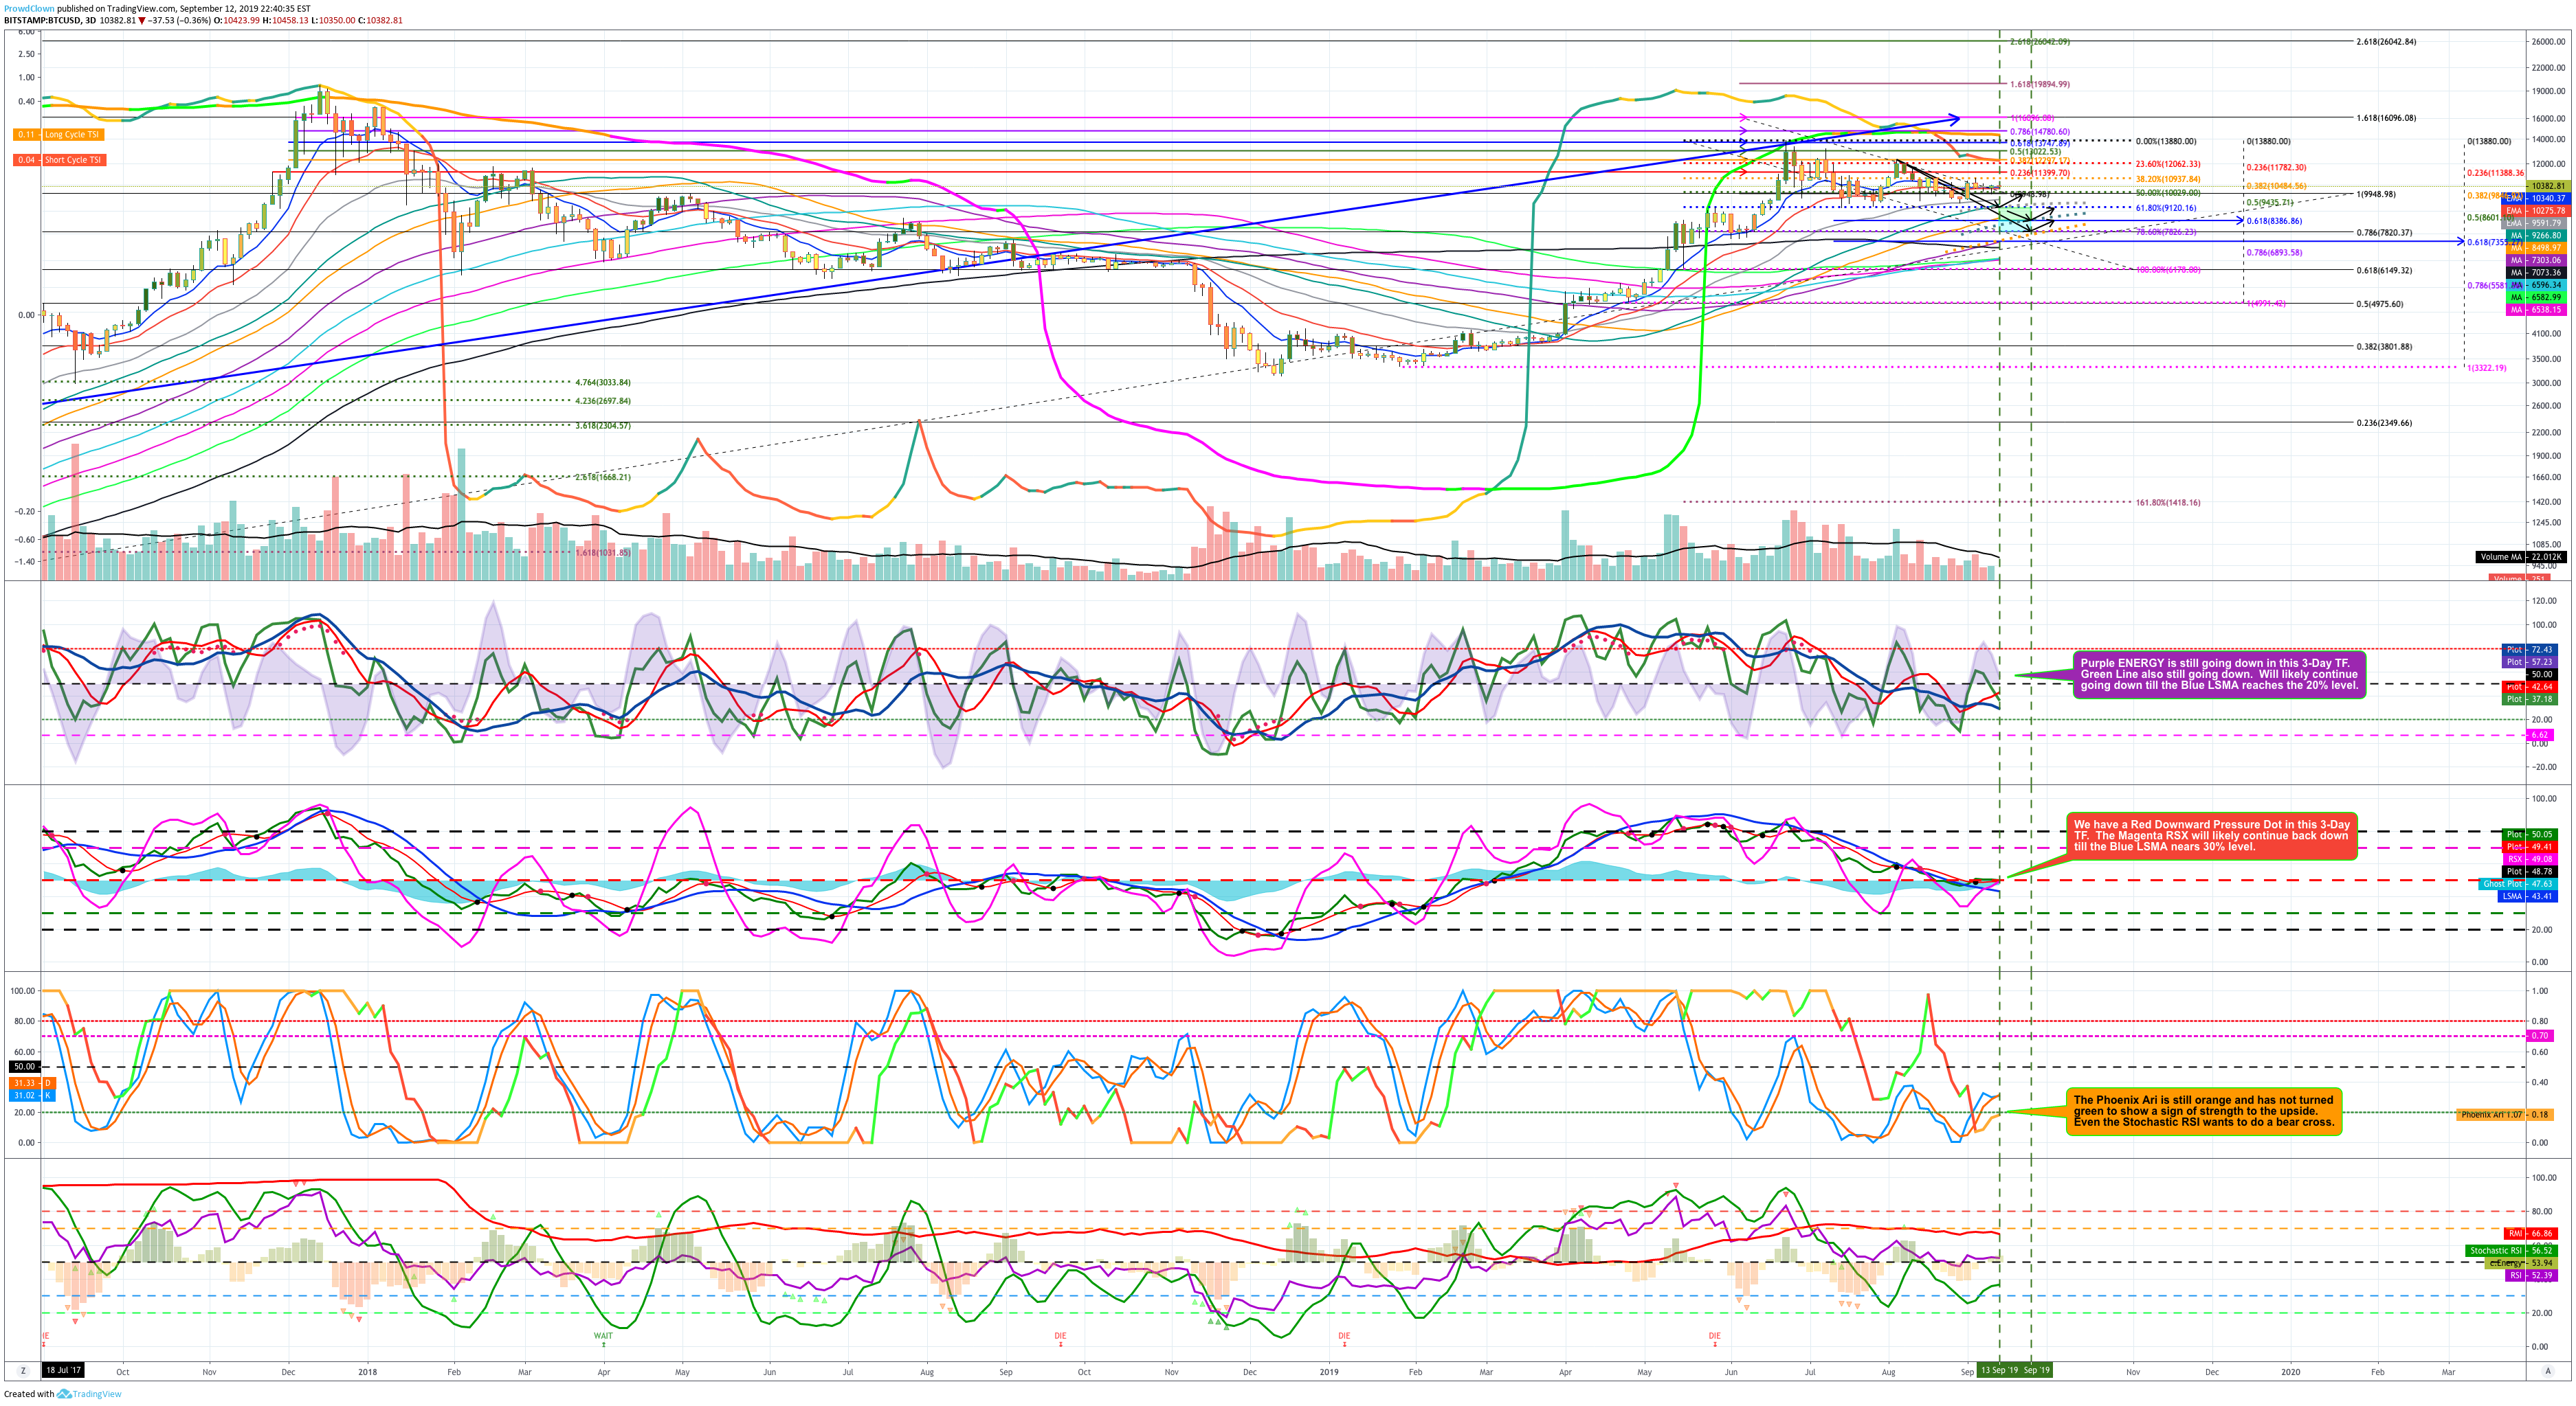
Task: Click the purple MA 7303.06 price label
Action: 2535,260
